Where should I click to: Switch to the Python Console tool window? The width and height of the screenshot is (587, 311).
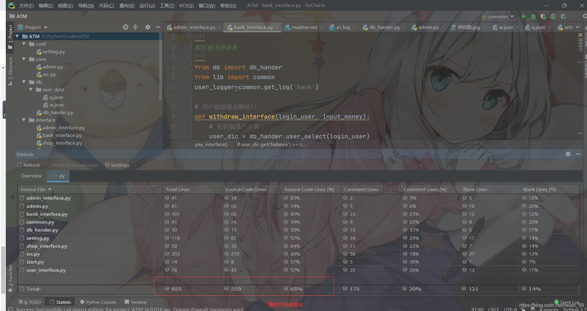tap(98, 302)
